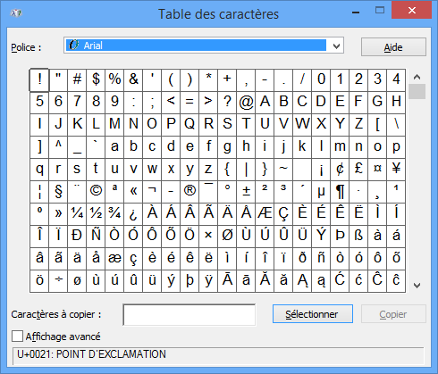Select the registered ® symbol
The width and height of the screenshot is (438, 374).
[x=190, y=192]
